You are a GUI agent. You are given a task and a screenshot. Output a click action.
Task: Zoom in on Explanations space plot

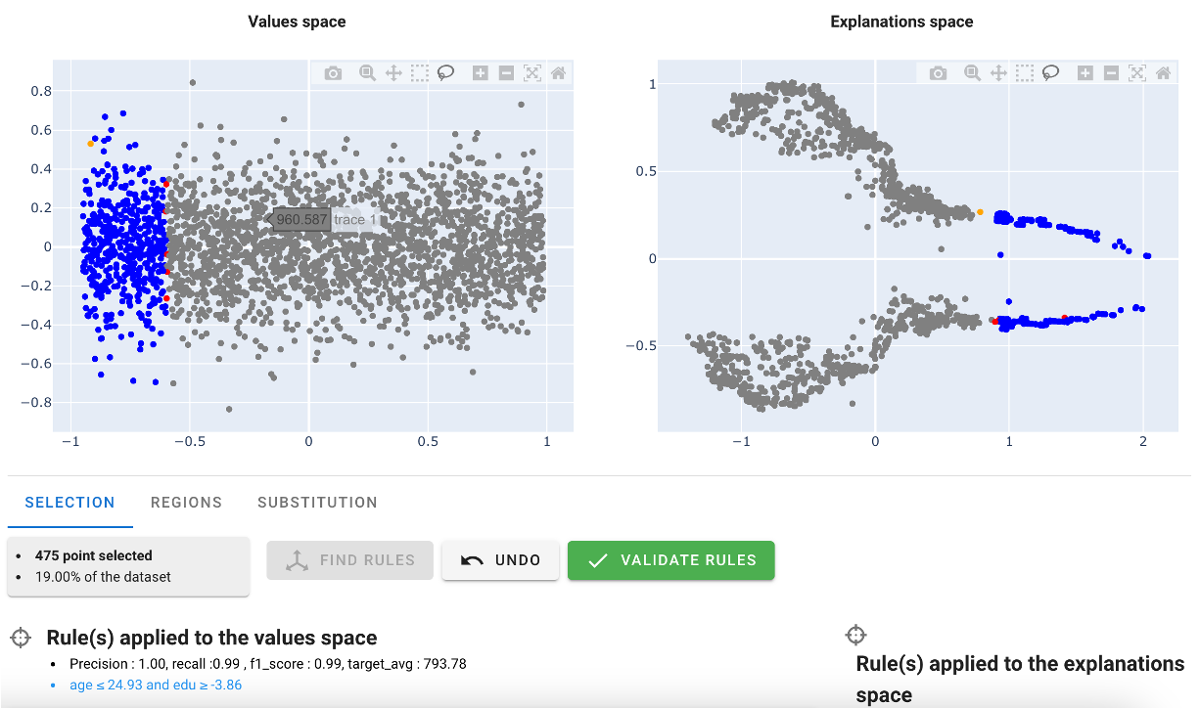pos(1085,73)
